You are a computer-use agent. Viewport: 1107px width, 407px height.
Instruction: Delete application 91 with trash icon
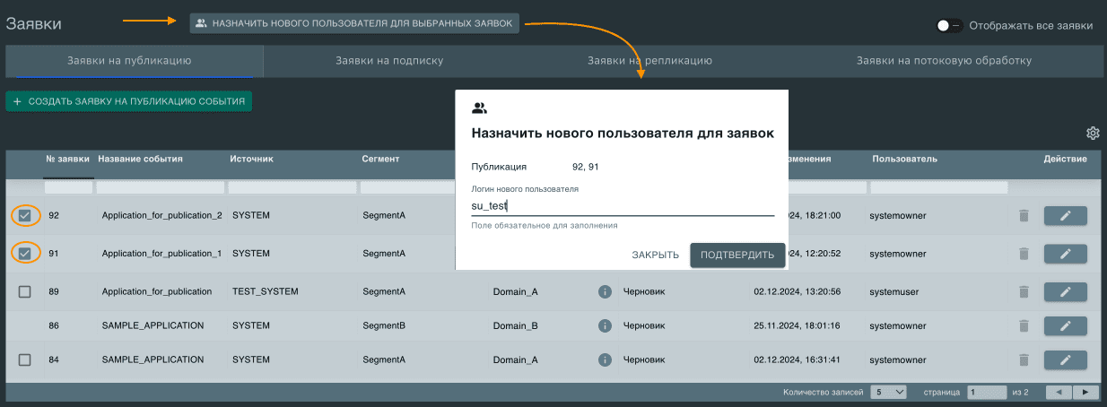point(1024,254)
